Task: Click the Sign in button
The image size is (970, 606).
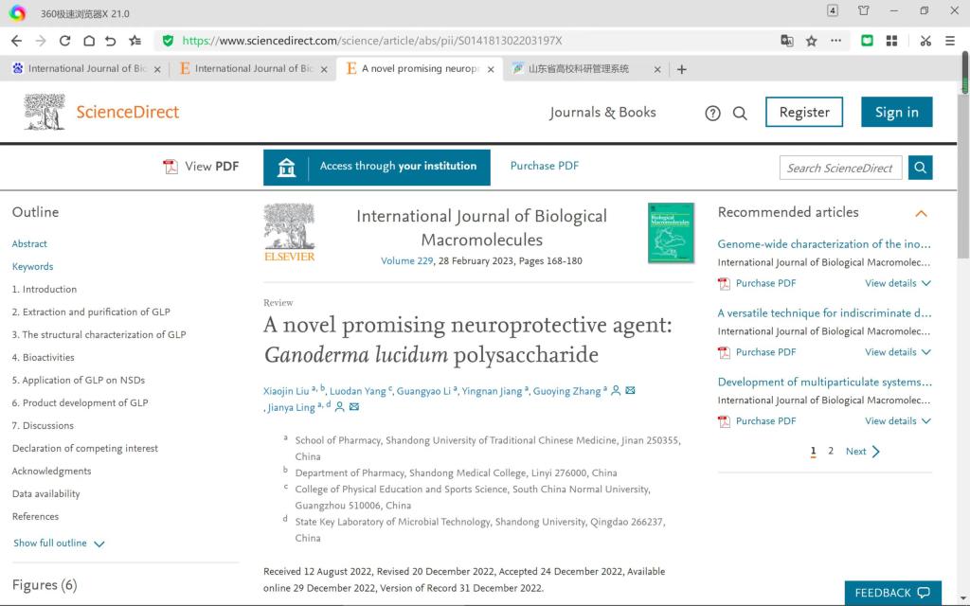Action: (x=896, y=112)
